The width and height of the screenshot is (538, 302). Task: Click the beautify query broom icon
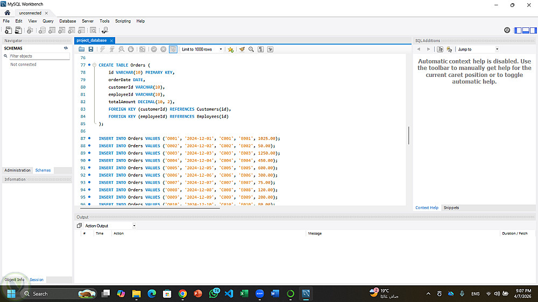pyautogui.click(x=242, y=49)
